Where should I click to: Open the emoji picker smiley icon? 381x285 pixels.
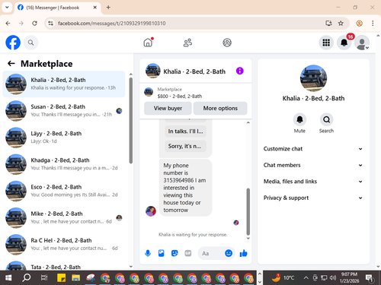coord(229,253)
